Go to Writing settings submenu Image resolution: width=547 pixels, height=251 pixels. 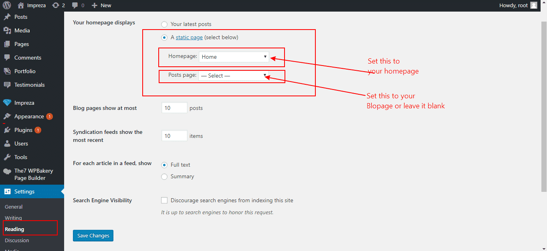pyautogui.click(x=13, y=218)
